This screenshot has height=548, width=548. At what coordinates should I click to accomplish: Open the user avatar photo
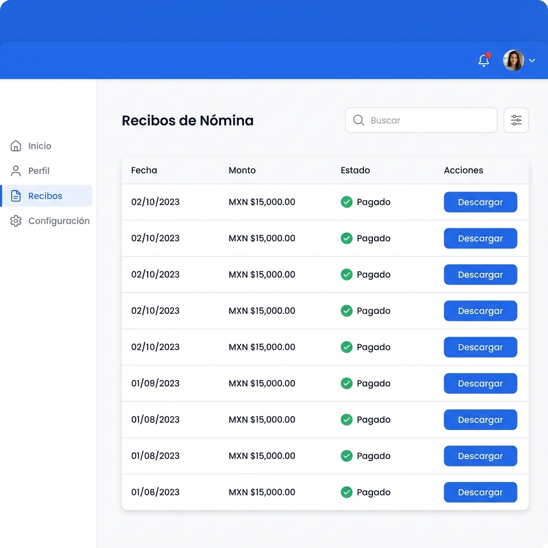coord(513,60)
